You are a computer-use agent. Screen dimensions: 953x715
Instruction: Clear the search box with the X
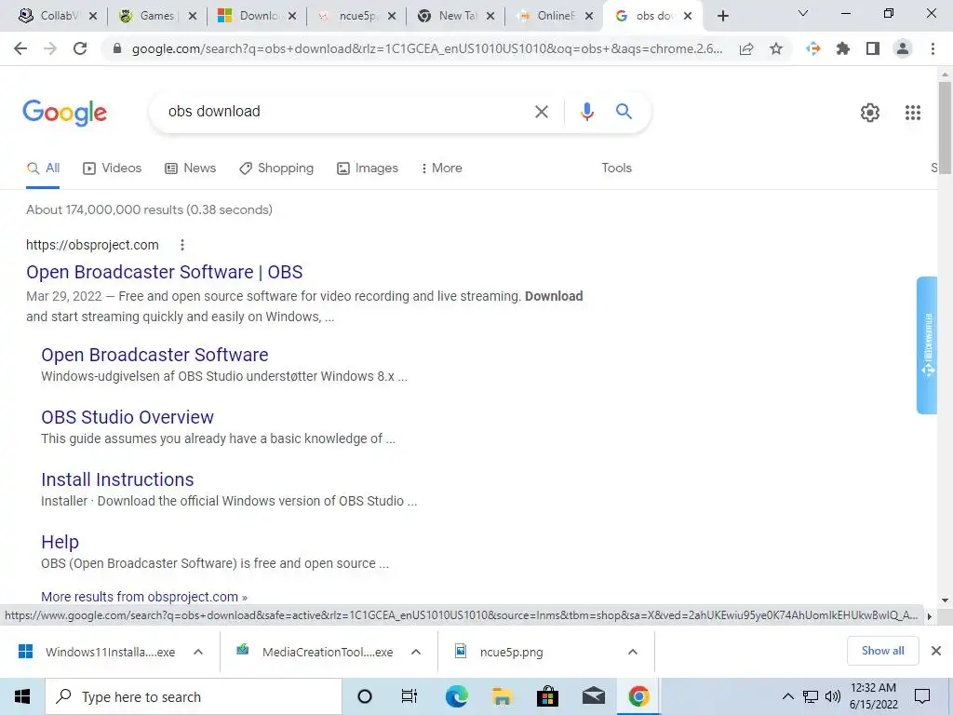(x=542, y=112)
